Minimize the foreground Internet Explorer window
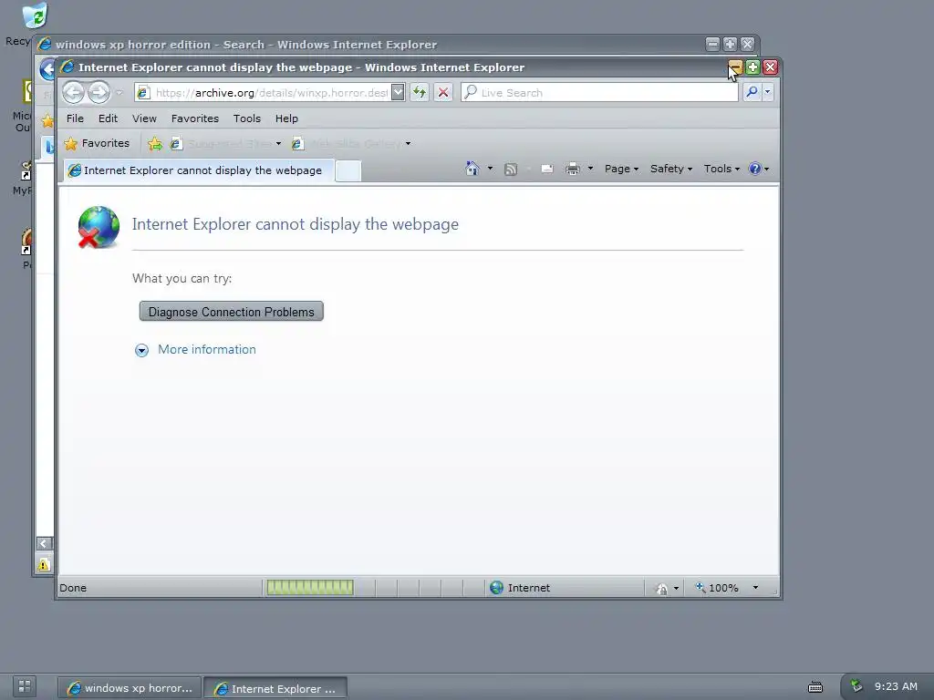This screenshot has height=700, width=934. [x=735, y=67]
